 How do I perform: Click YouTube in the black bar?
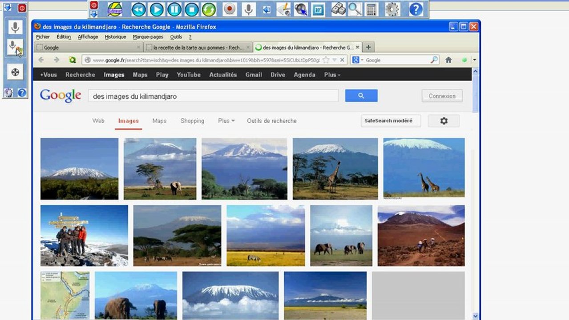click(x=189, y=75)
